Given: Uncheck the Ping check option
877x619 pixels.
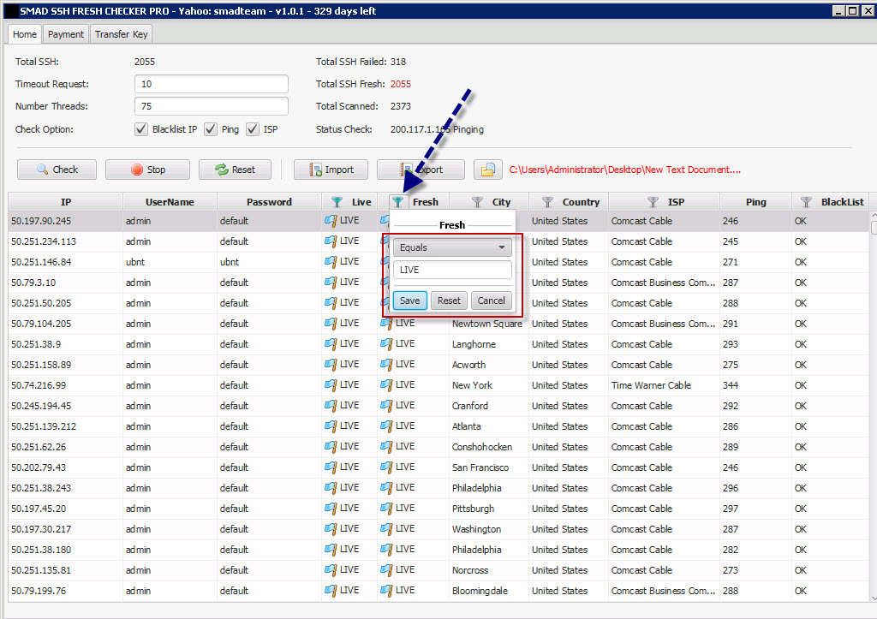Looking at the screenshot, I should [211, 129].
